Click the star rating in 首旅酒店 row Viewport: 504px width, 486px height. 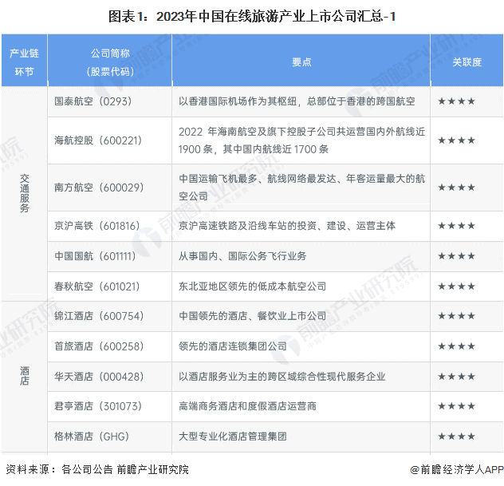point(456,346)
